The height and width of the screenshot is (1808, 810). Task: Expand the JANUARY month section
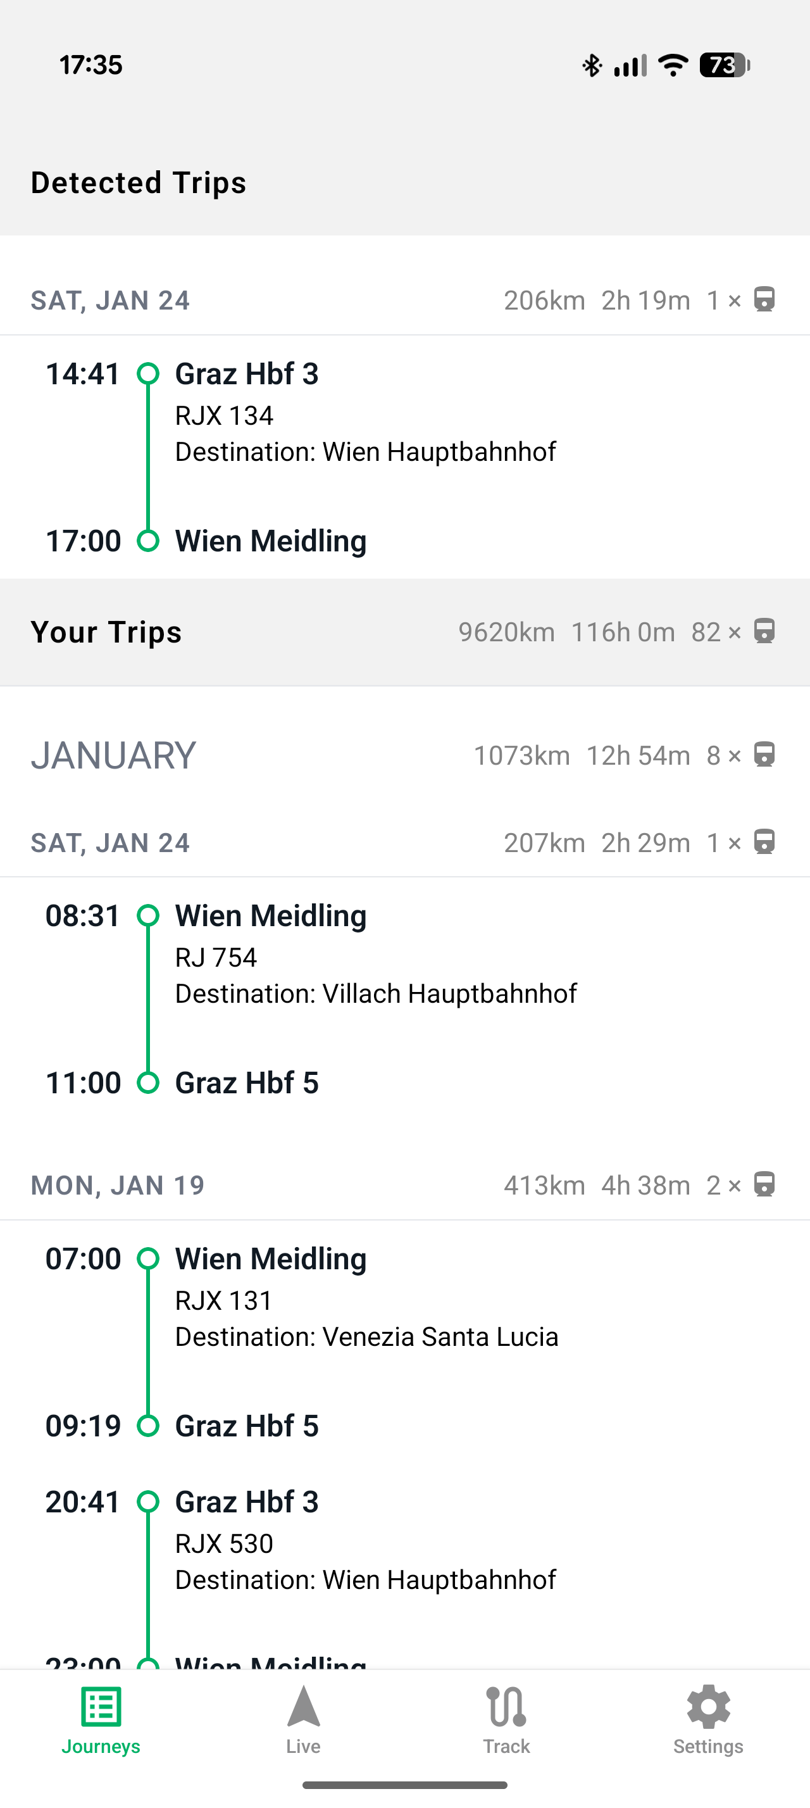(114, 755)
